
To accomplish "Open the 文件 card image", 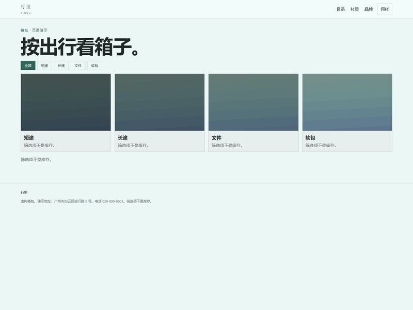I will point(253,102).
